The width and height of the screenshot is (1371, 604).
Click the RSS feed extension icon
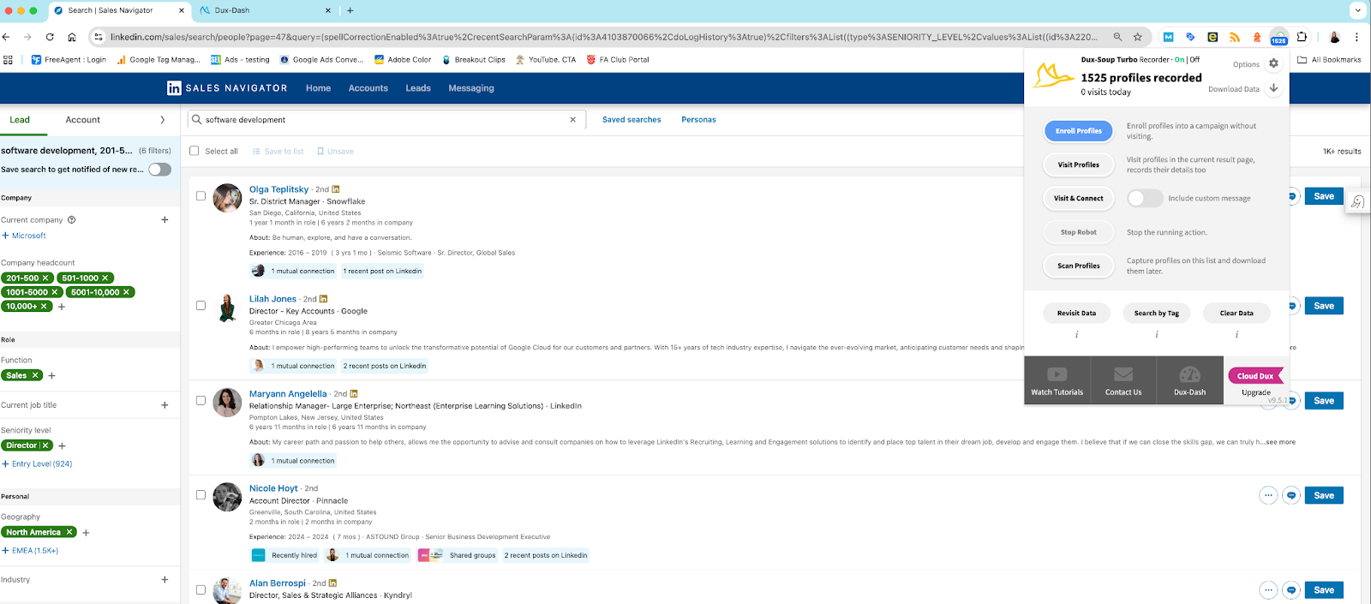[x=1235, y=37]
